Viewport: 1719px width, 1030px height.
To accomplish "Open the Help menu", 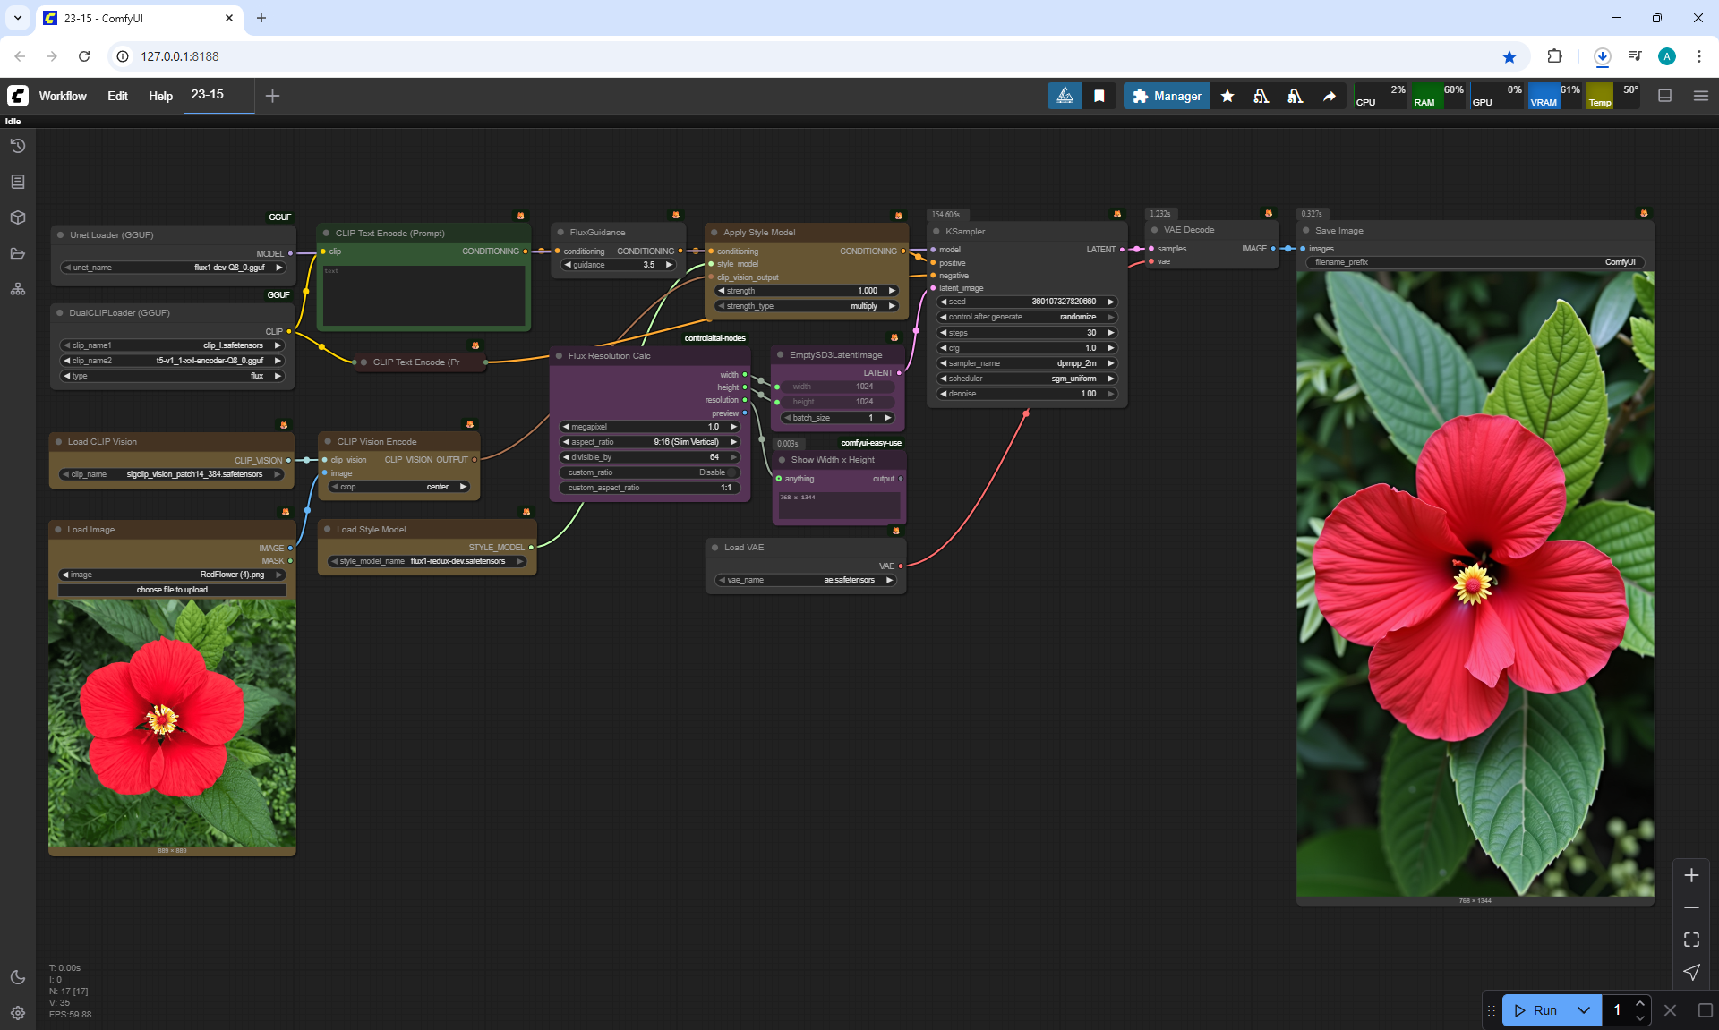I will pyautogui.click(x=160, y=96).
